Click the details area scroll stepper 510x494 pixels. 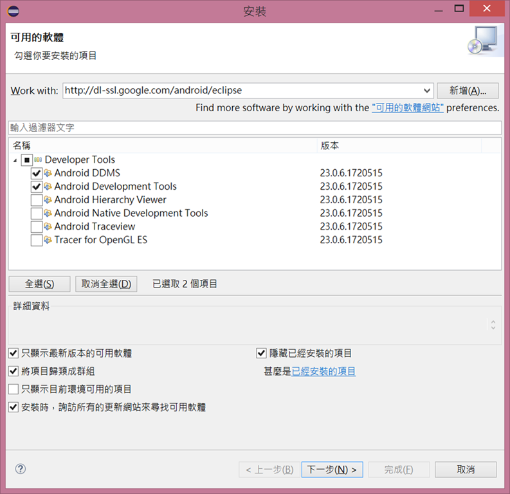click(x=493, y=325)
